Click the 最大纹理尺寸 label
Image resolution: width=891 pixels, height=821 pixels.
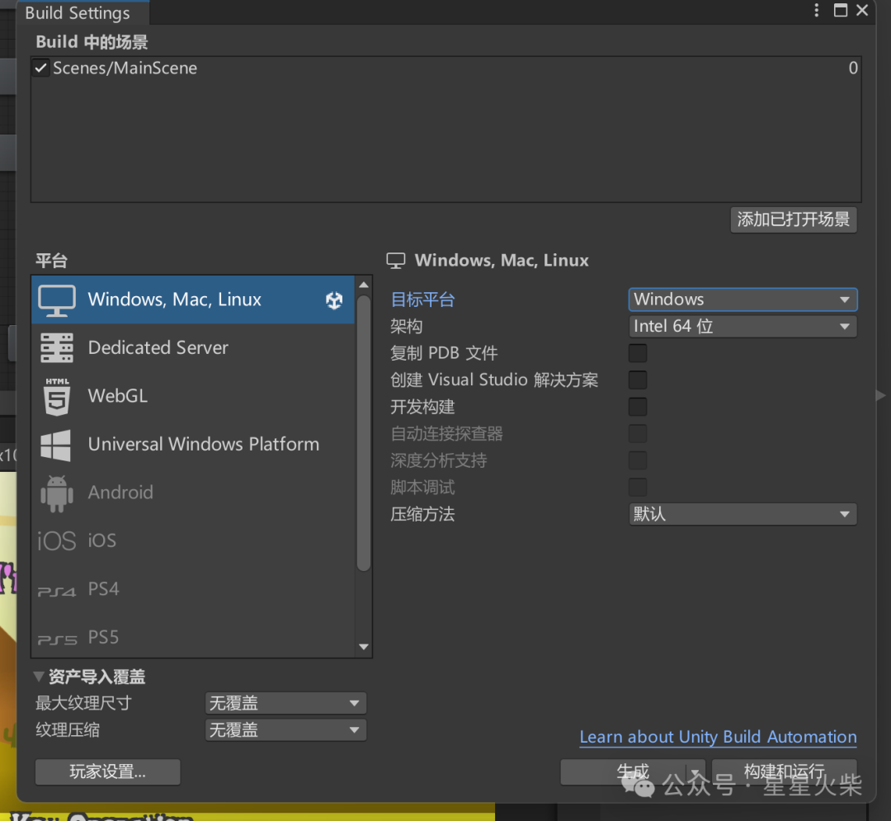point(83,703)
